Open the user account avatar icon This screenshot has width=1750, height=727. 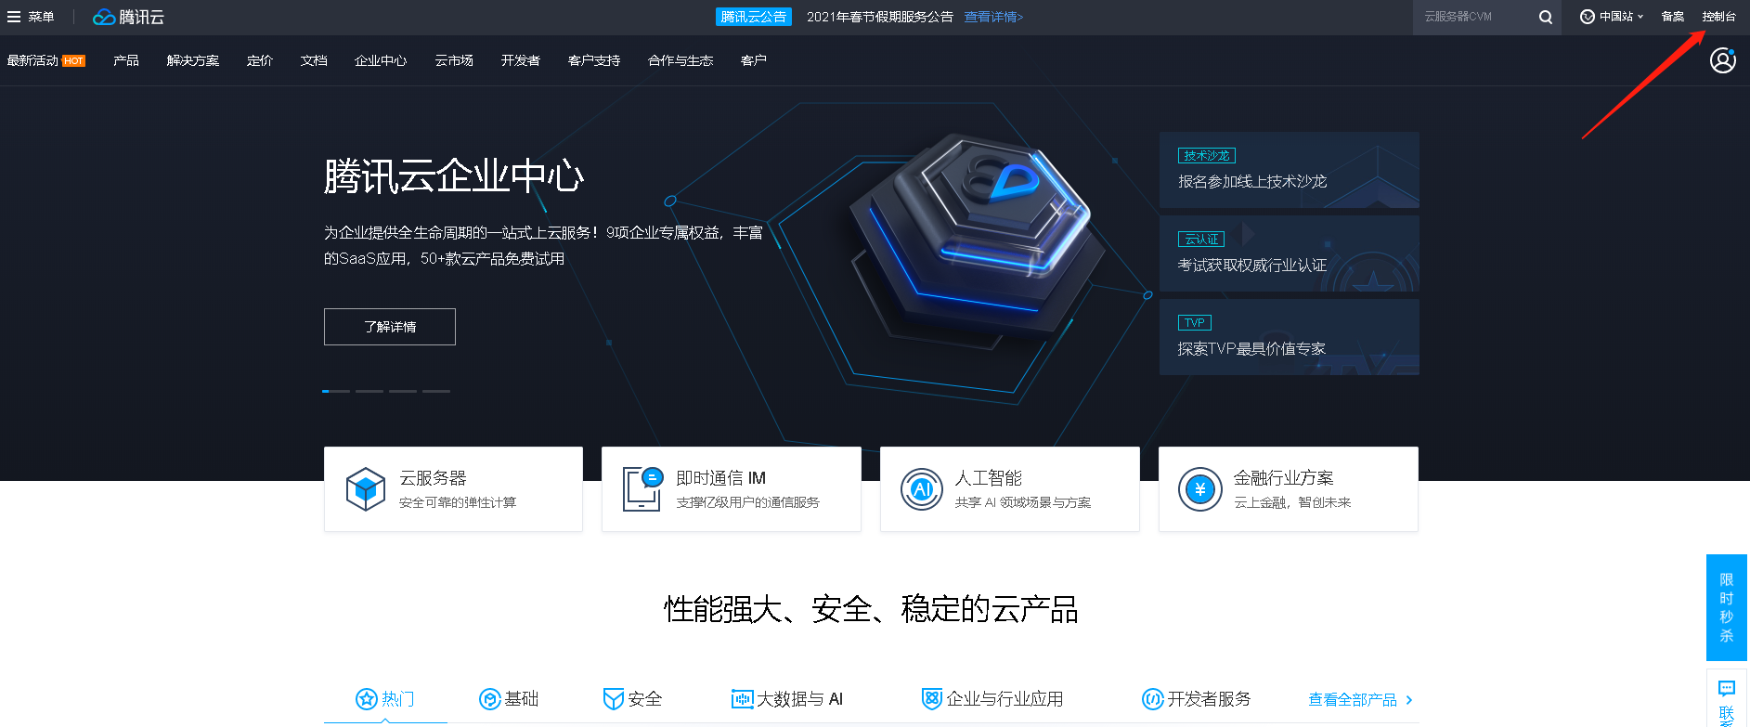coord(1723,60)
